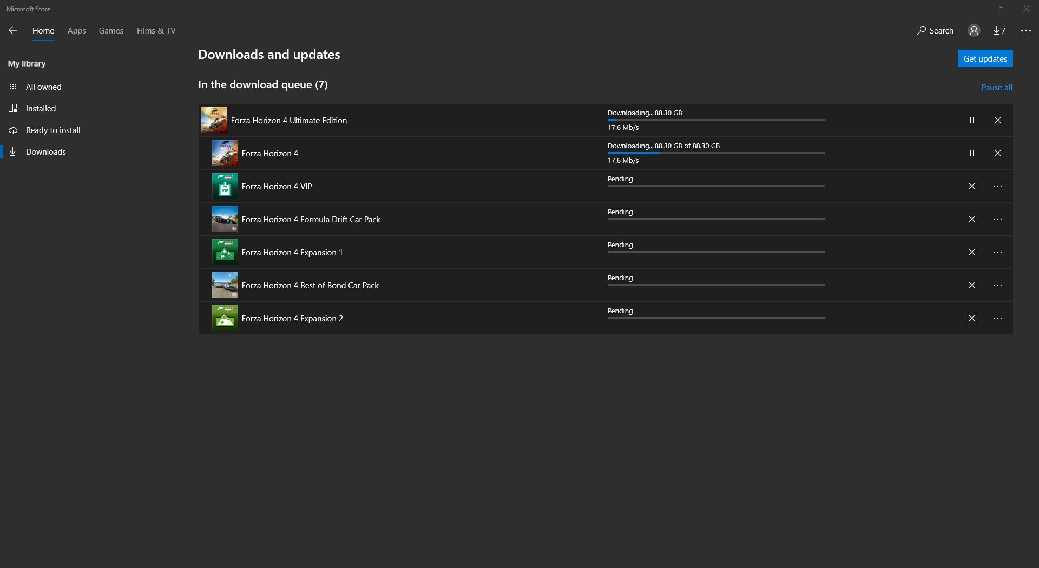Click the Ready to install cloud icon

[x=13, y=130]
